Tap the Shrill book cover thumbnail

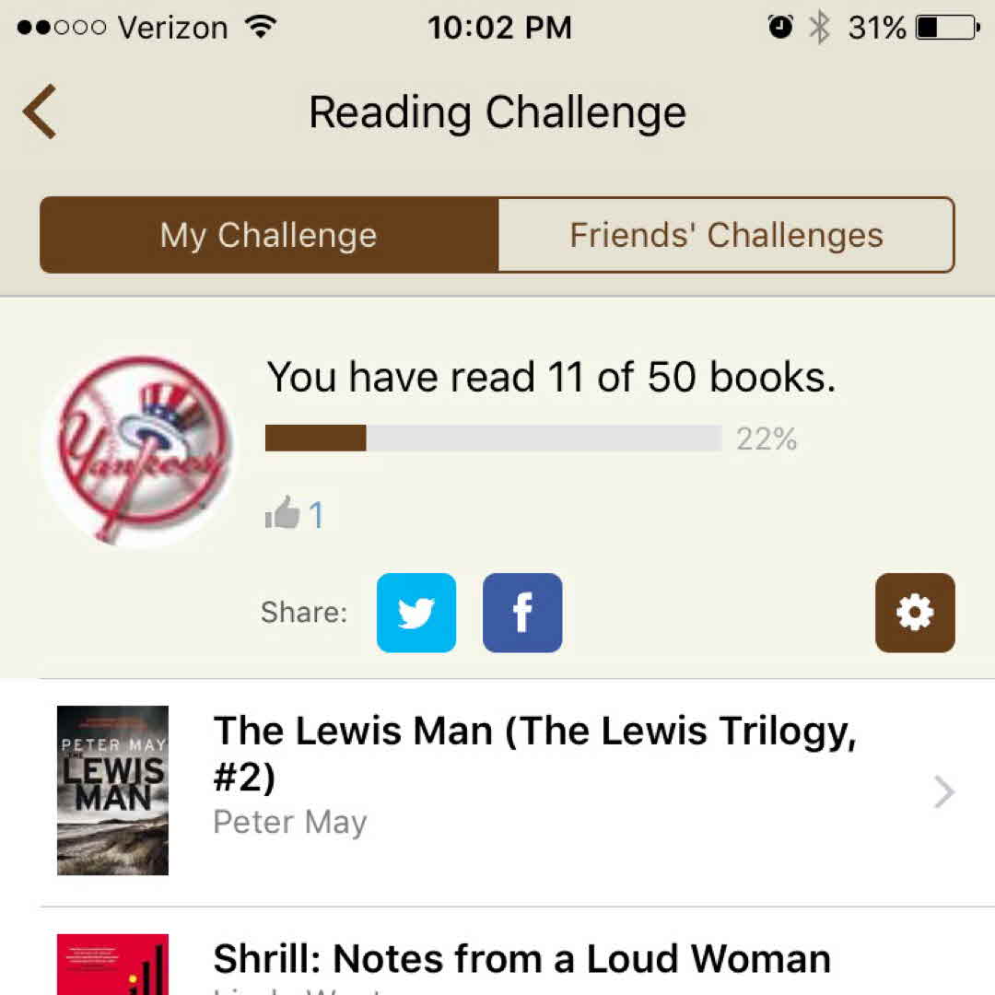point(112,966)
